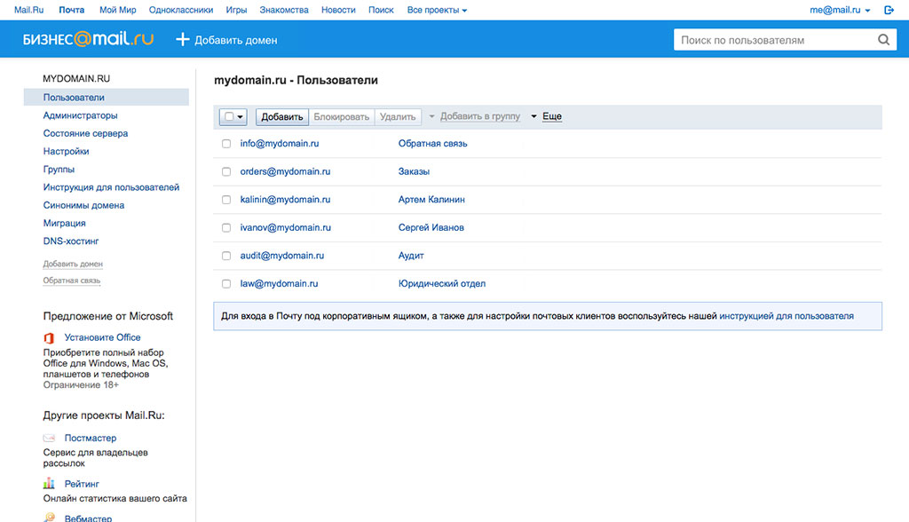Viewport: 909px width, 522px height.
Task: Open user orders@mydomain.ru
Action: 285,171
